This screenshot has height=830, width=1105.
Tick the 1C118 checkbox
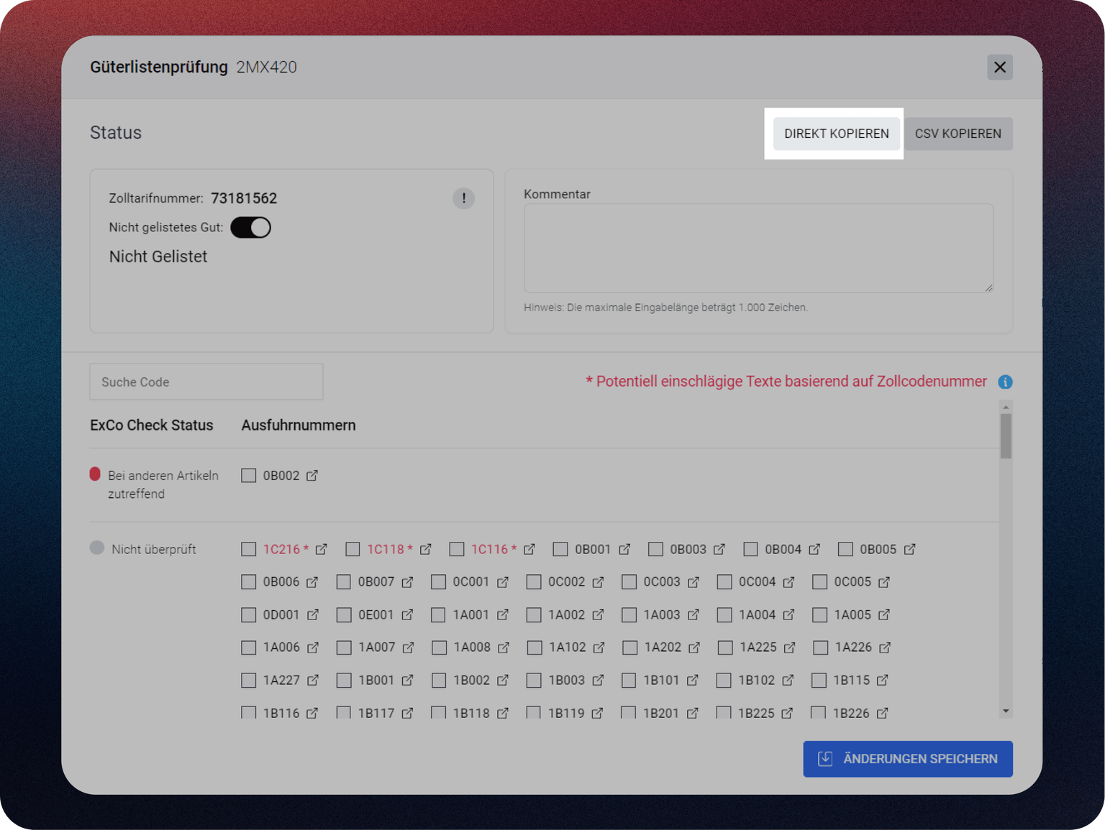click(x=353, y=549)
